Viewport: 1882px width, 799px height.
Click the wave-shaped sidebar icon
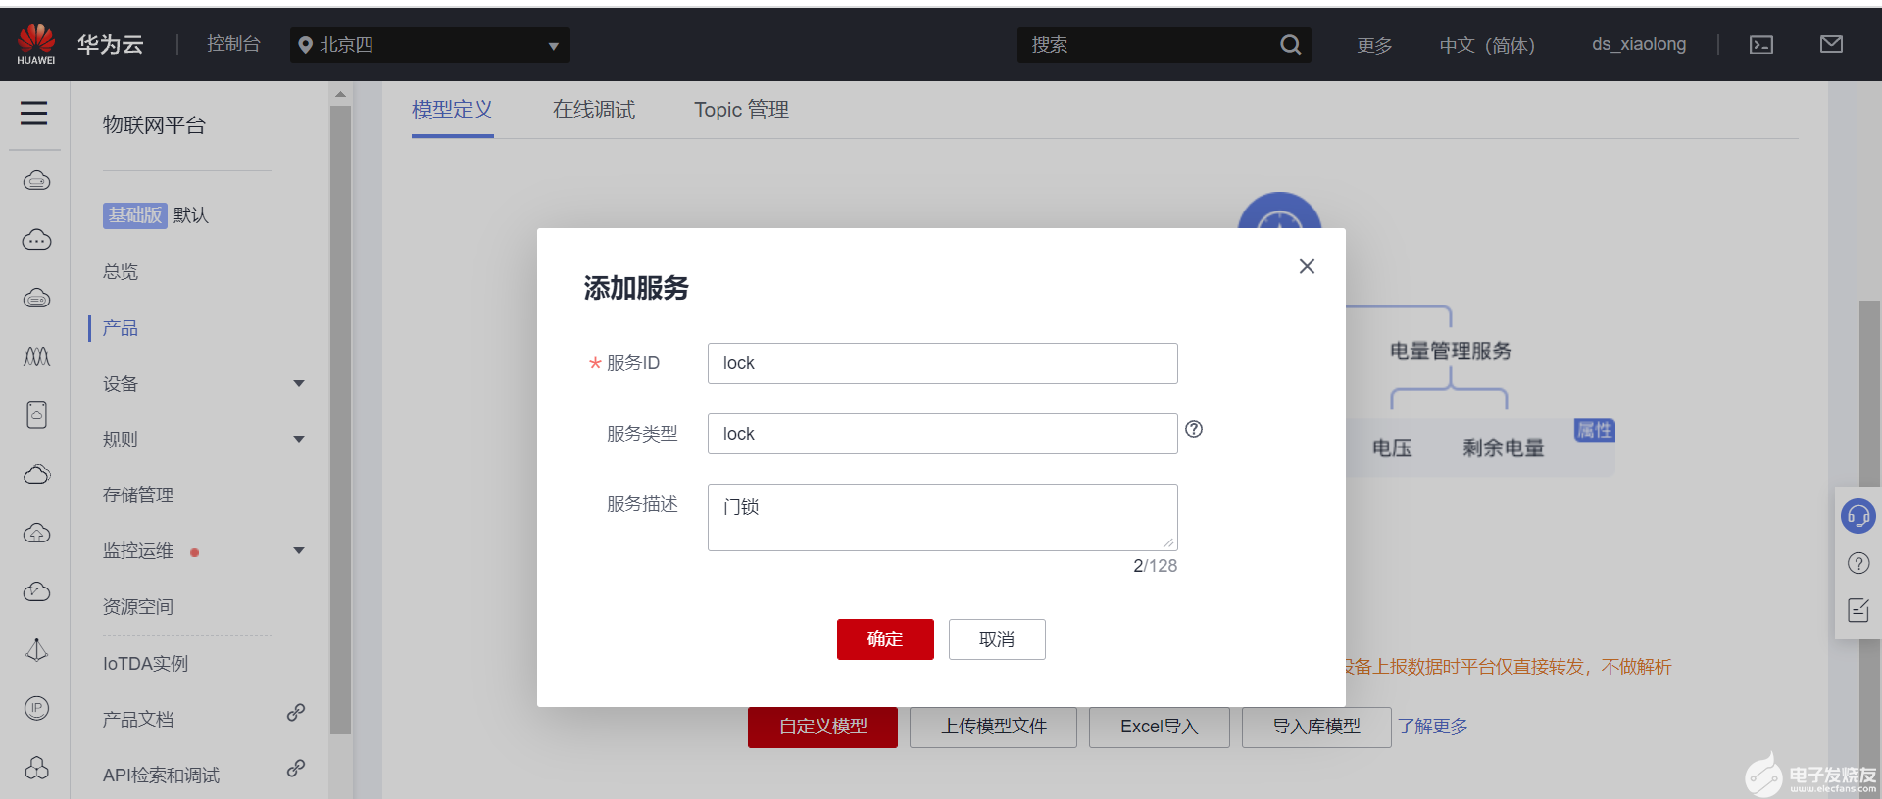[x=36, y=356]
